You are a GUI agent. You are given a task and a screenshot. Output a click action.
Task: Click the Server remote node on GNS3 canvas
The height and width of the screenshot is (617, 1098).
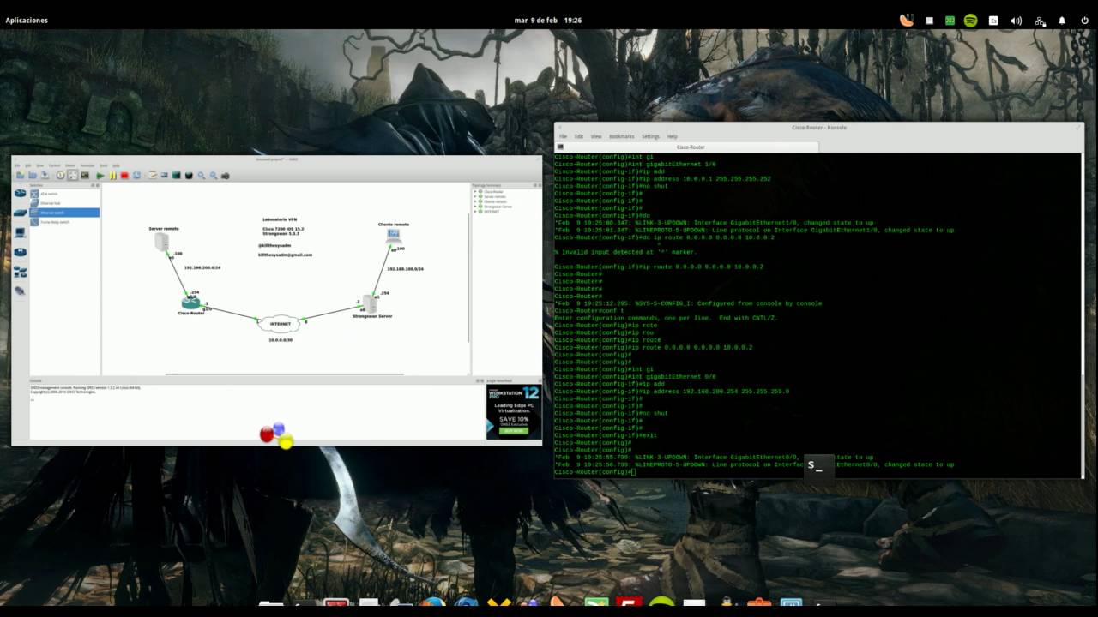click(162, 243)
